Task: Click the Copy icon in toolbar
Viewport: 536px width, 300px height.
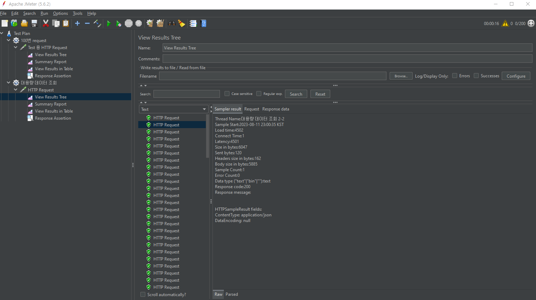Action: pos(56,23)
